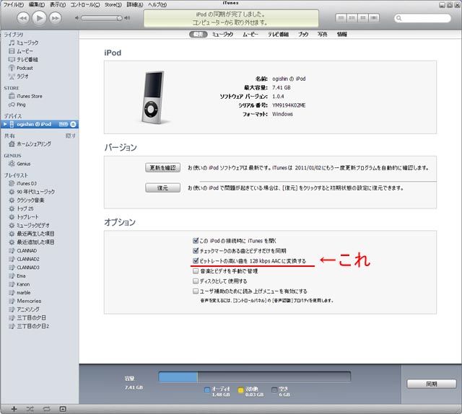Enable ディスクとして使用する checkbox
Screen dimensions: 462x414
[196, 281]
